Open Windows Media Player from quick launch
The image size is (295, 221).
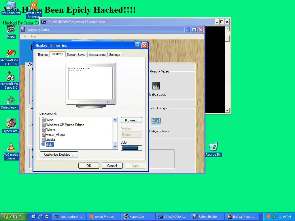click(47, 216)
